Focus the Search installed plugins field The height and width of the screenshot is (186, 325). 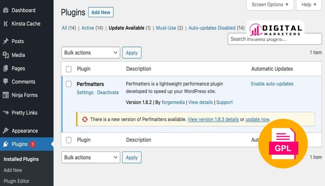tap(274, 39)
